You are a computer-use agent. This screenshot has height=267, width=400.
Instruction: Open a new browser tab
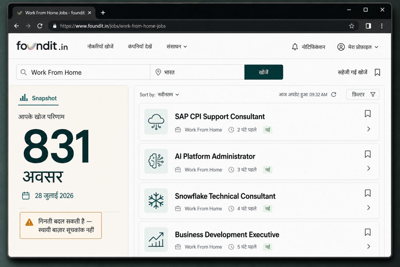pos(103,13)
